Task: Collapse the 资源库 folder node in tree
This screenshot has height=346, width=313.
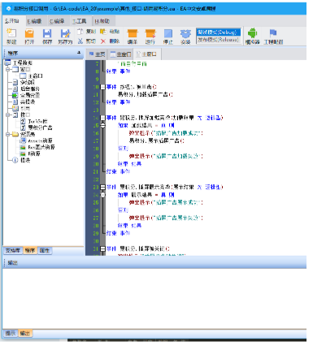Action: pos(8,134)
